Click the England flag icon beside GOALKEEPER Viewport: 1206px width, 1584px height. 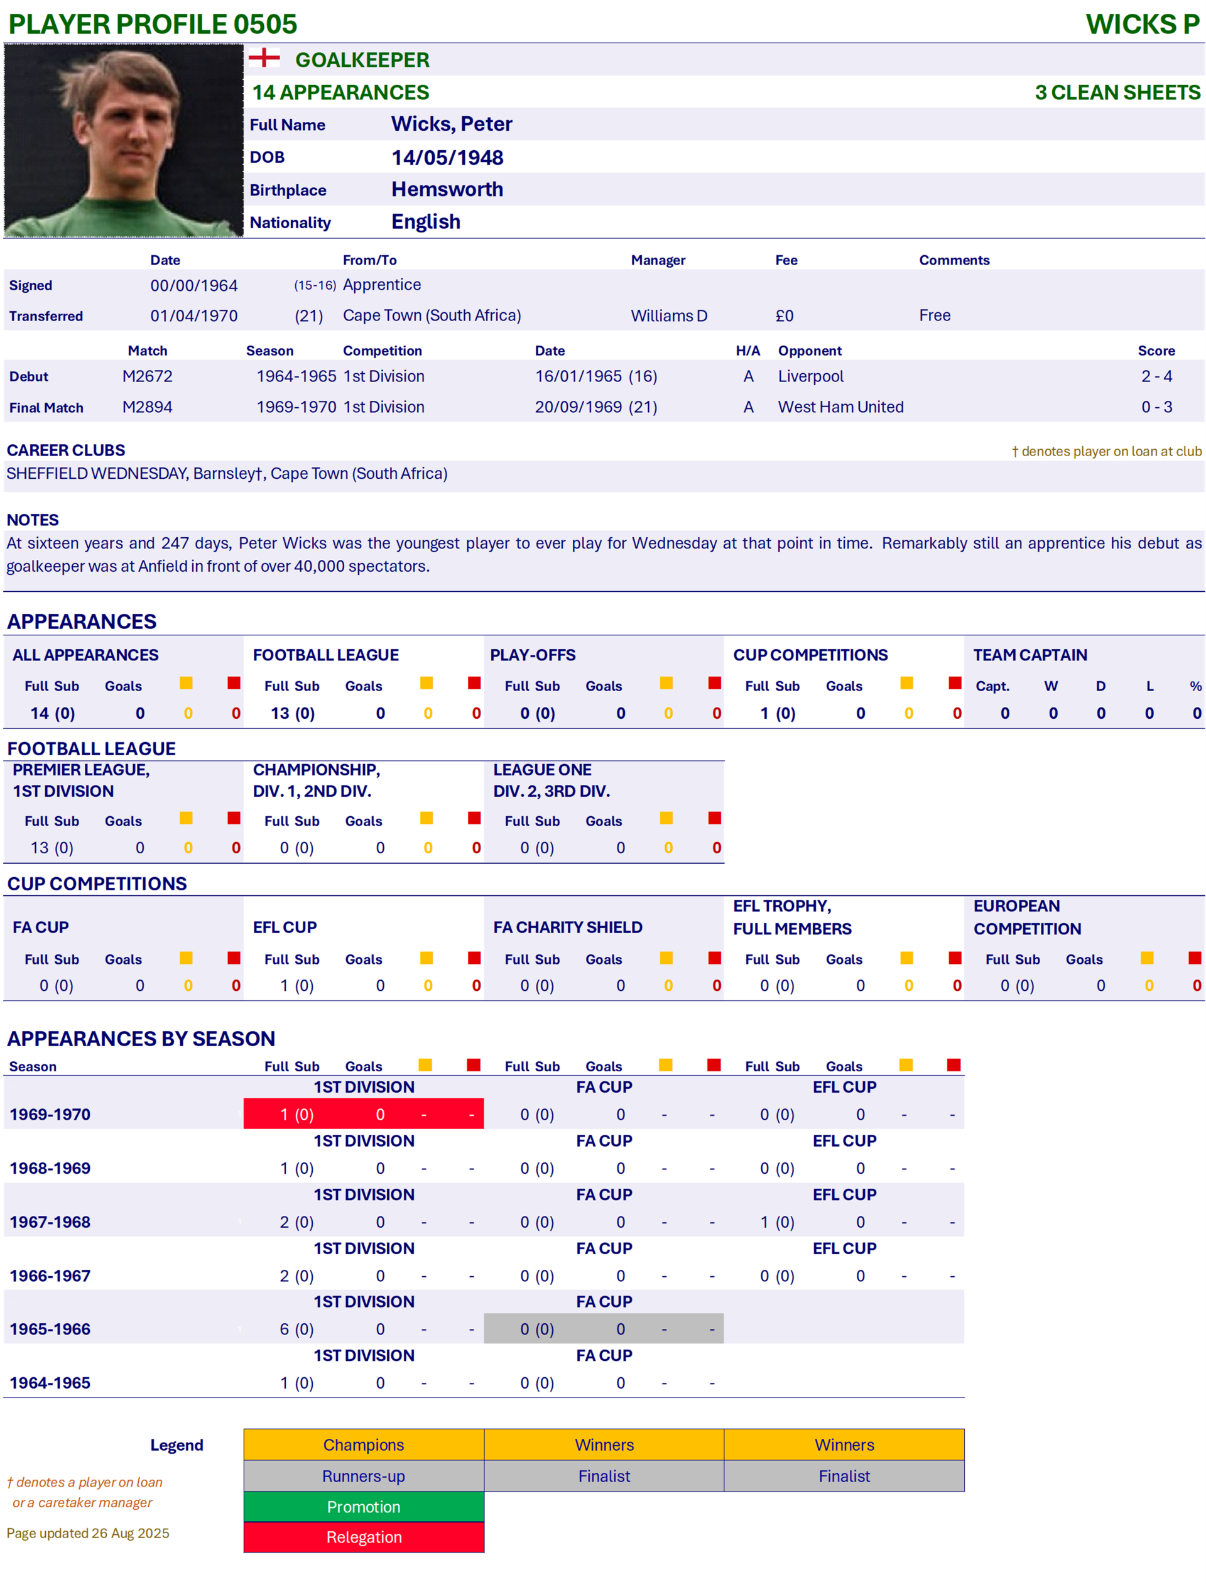click(264, 58)
